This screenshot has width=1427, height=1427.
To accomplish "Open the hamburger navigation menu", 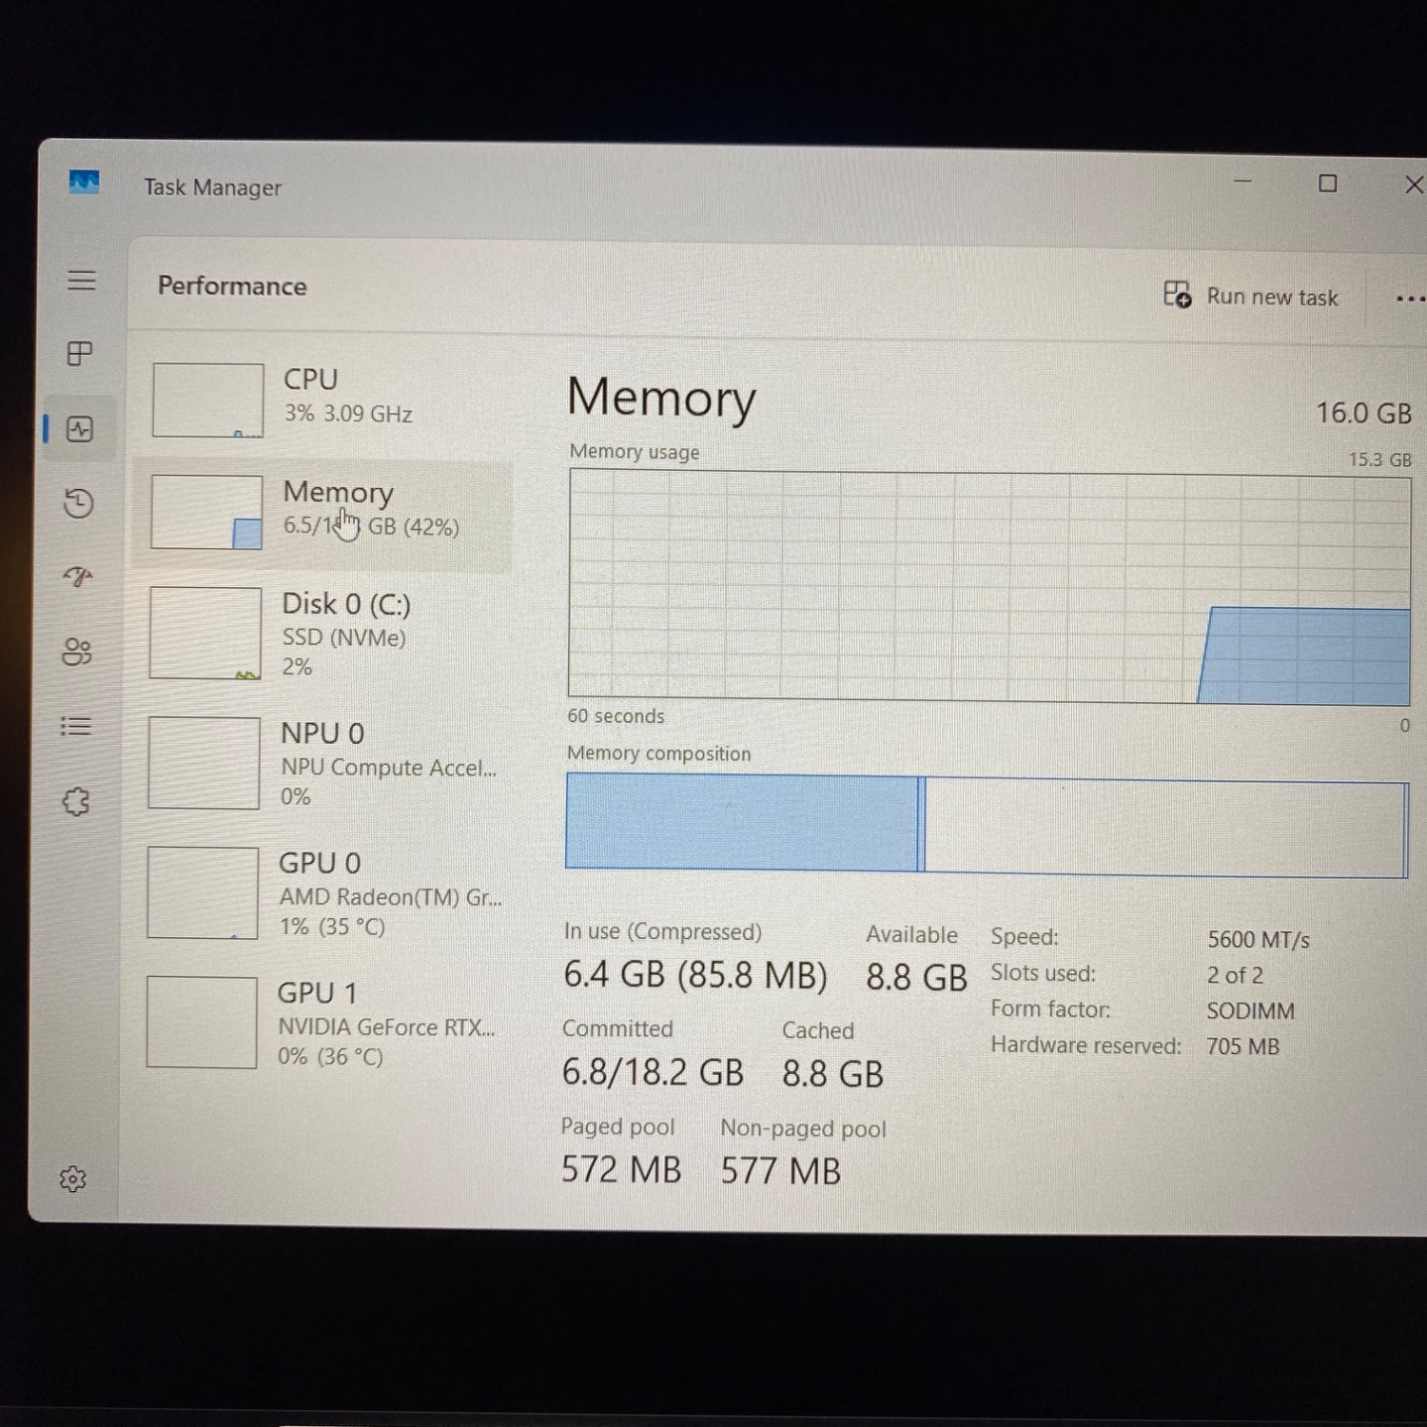I will [82, 280].
